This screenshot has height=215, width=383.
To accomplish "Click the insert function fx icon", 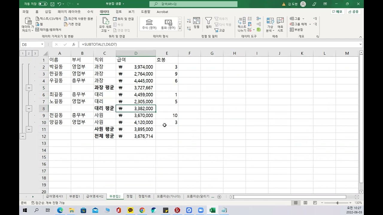I will pyautogui.click(x=74, y=44).
